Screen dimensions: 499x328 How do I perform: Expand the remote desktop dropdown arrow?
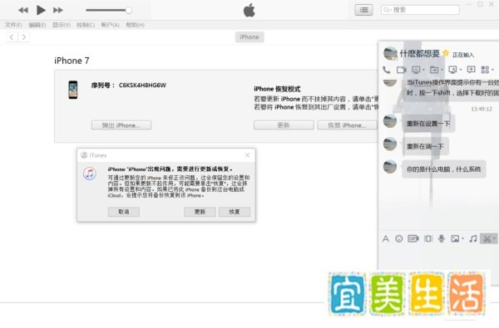461,70
